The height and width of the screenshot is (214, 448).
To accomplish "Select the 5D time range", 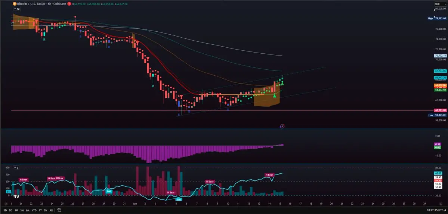I will coord(10,210).
